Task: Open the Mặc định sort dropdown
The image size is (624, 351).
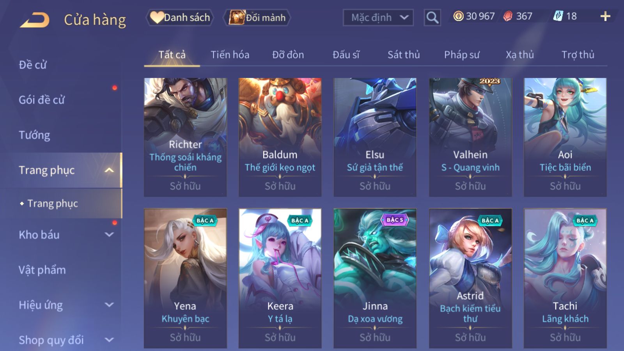Action: 378,18
